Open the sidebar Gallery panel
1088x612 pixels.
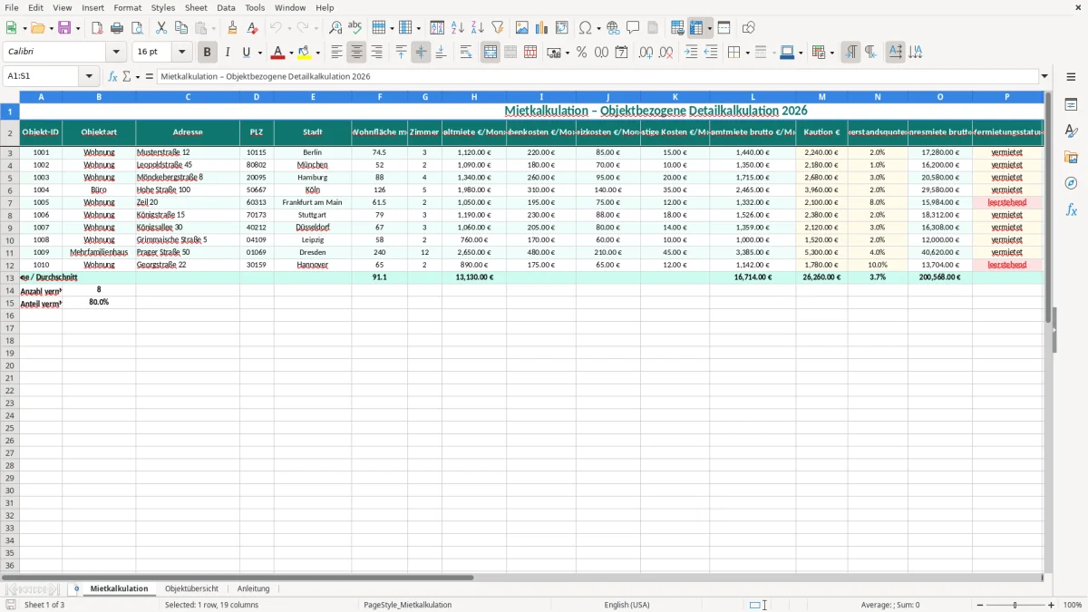click(x=1071, y=158)
